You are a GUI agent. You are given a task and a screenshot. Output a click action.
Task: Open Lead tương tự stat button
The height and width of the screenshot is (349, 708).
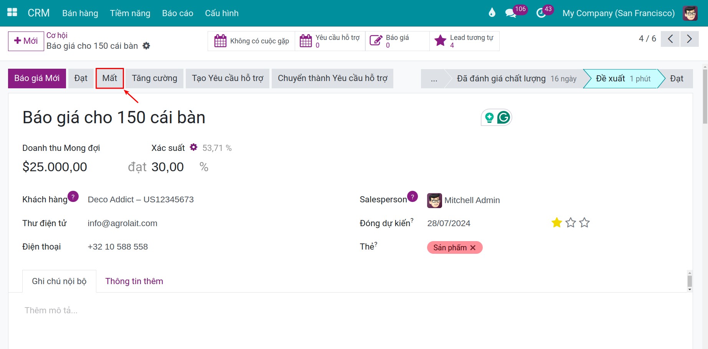click(x=464, y=41)
